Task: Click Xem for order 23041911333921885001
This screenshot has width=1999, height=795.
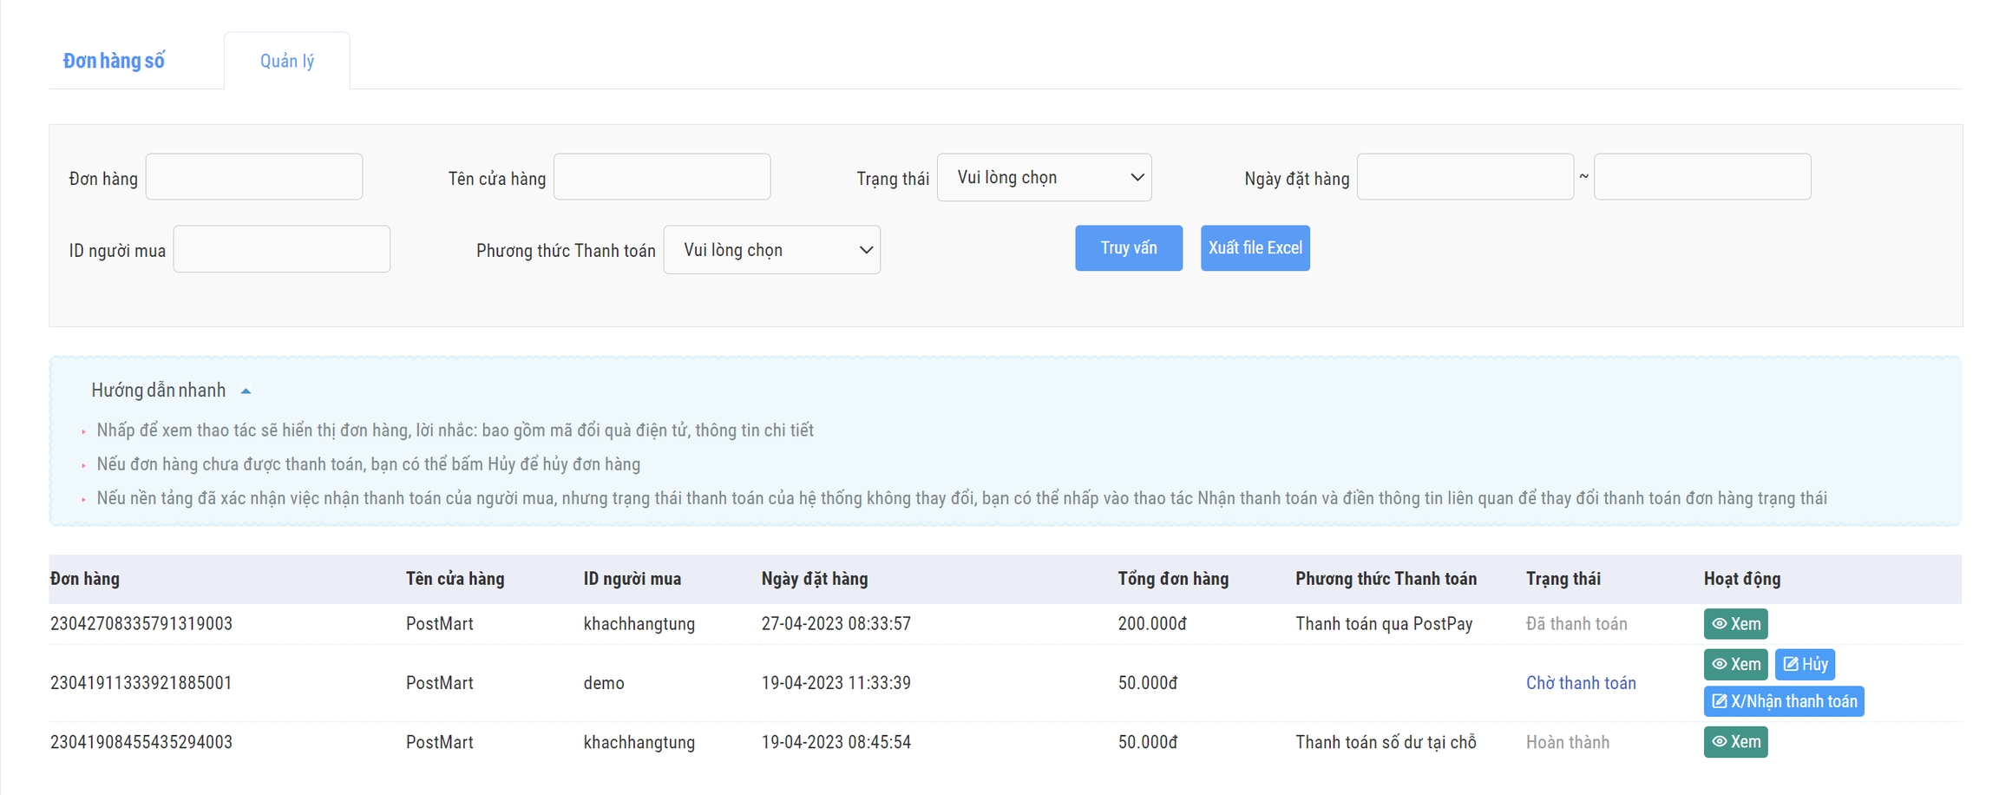Action: [1735, 665]
